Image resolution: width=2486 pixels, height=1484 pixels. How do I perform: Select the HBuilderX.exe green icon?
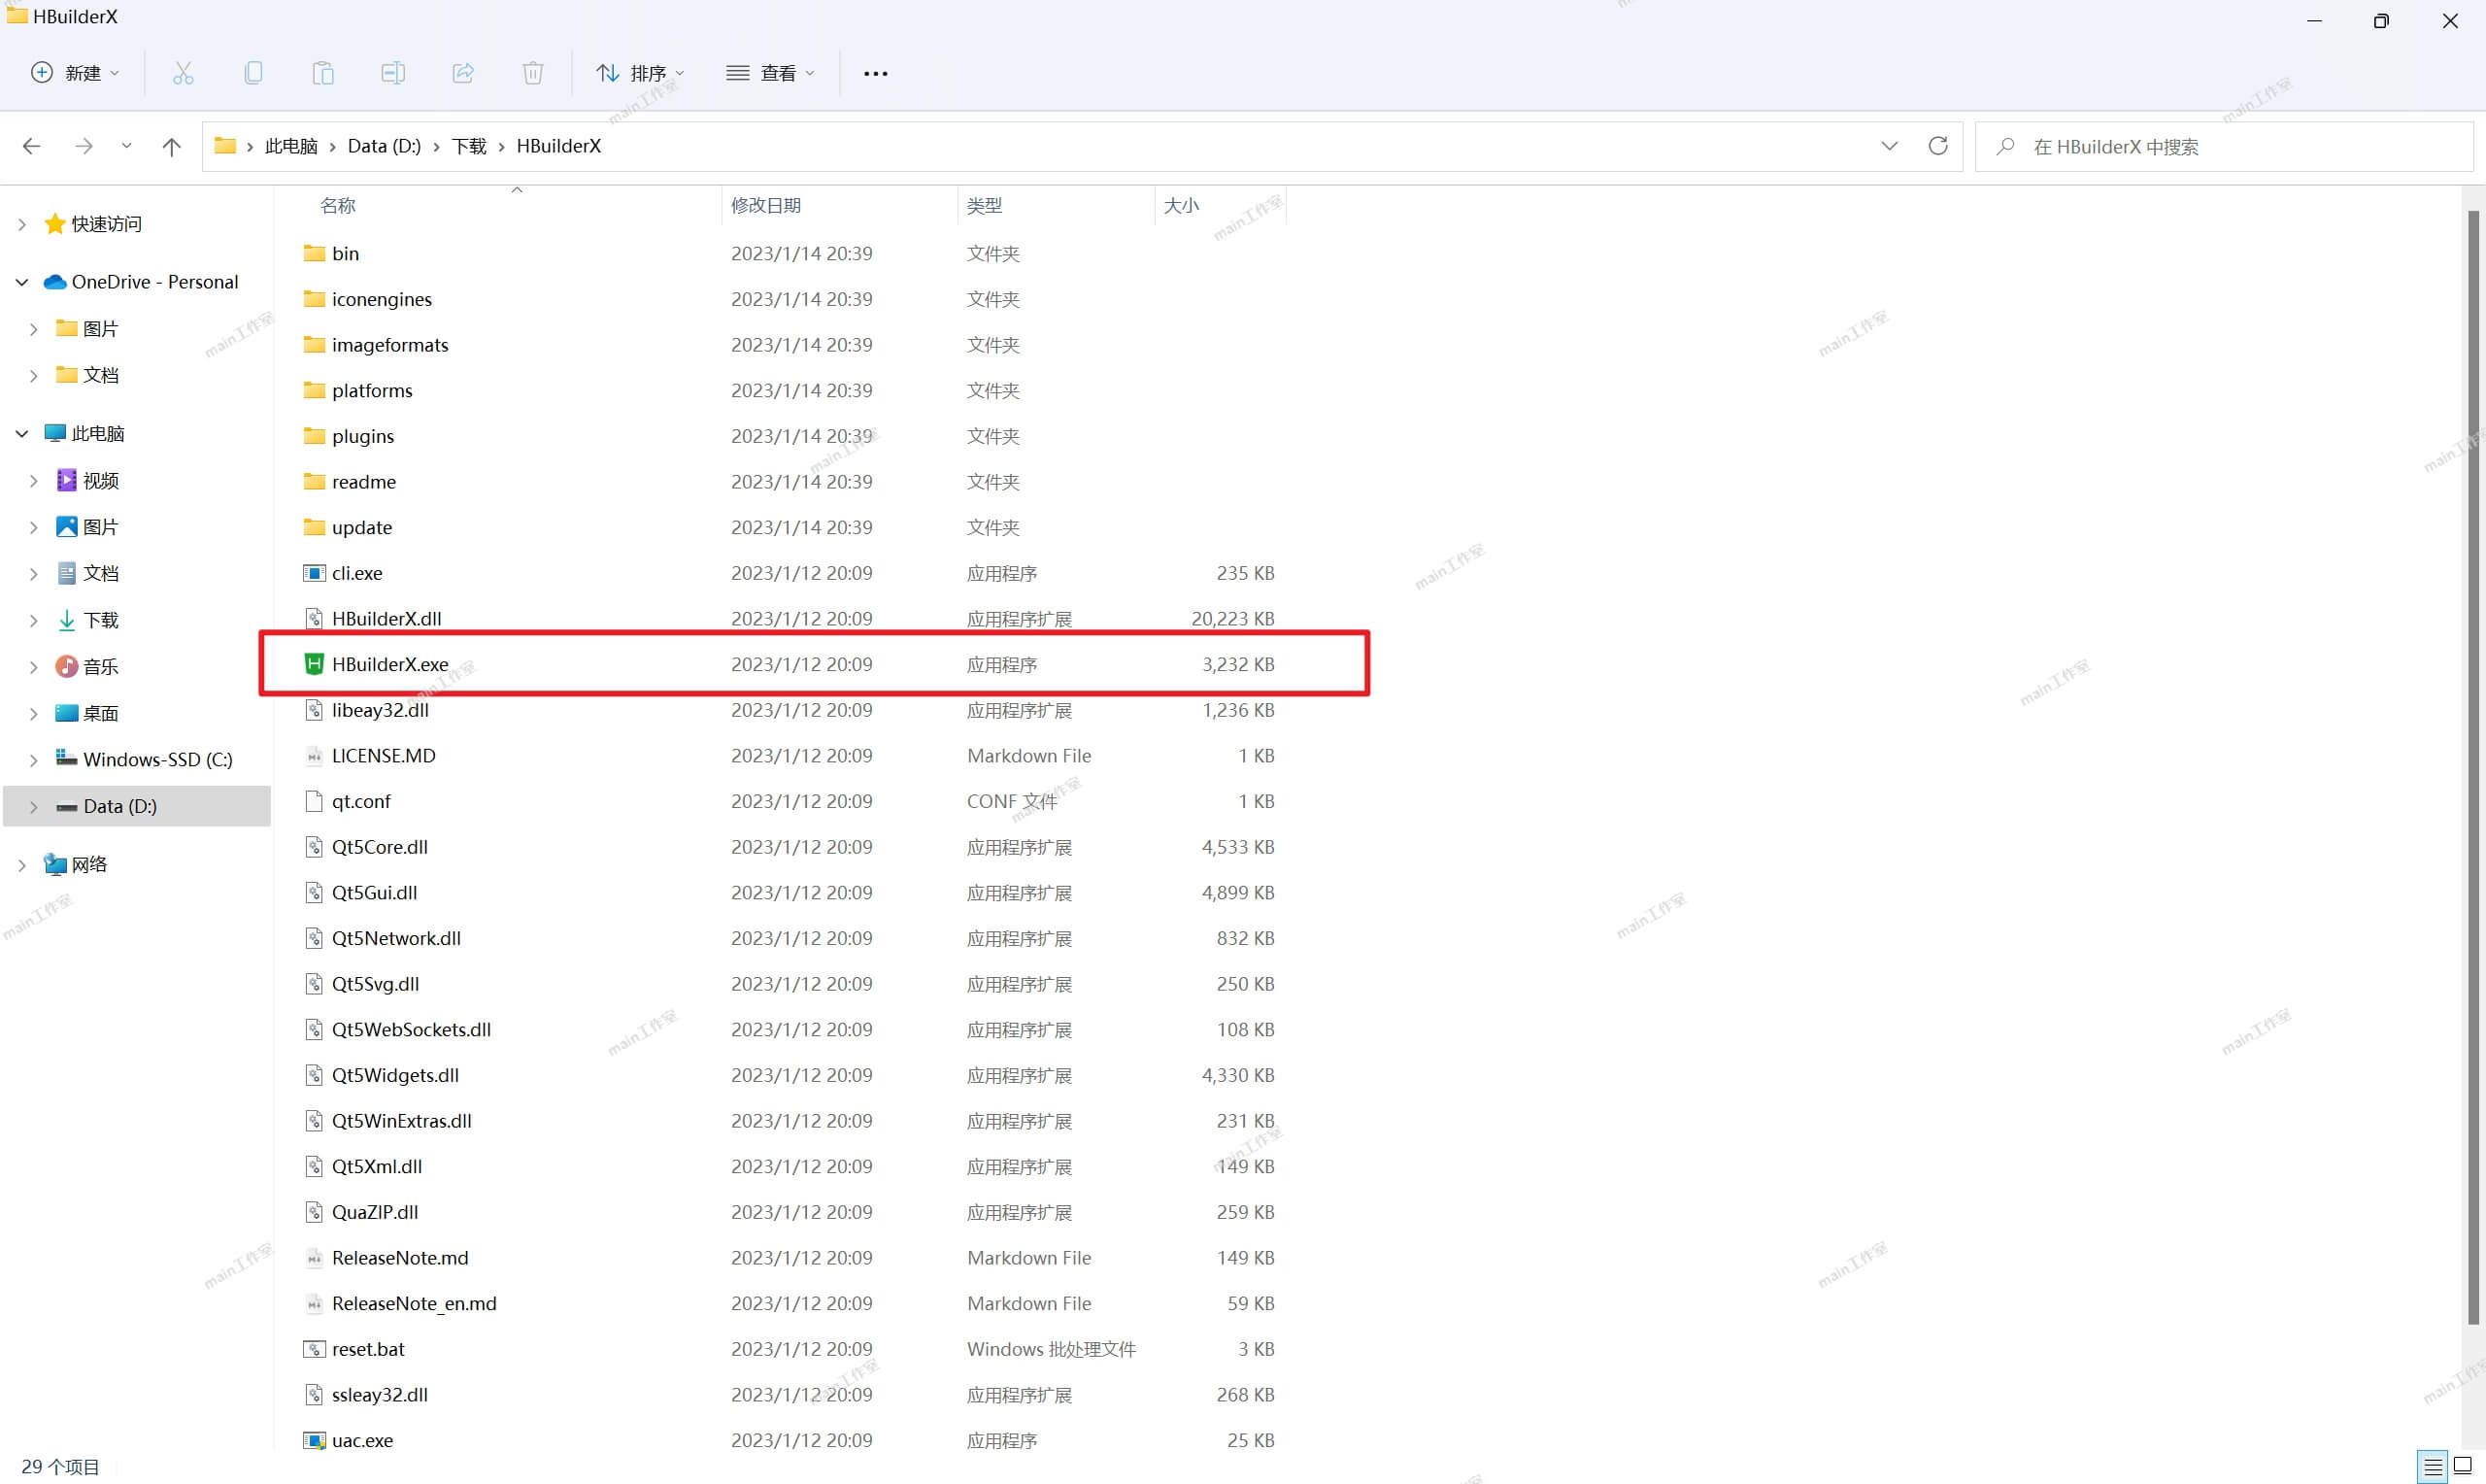pos(314,664)
